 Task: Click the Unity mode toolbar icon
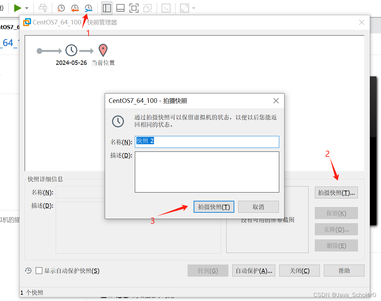click(x=147, y=8)
